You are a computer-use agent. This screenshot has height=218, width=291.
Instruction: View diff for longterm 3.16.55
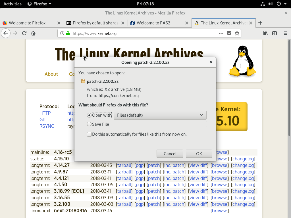pos(198,198)
